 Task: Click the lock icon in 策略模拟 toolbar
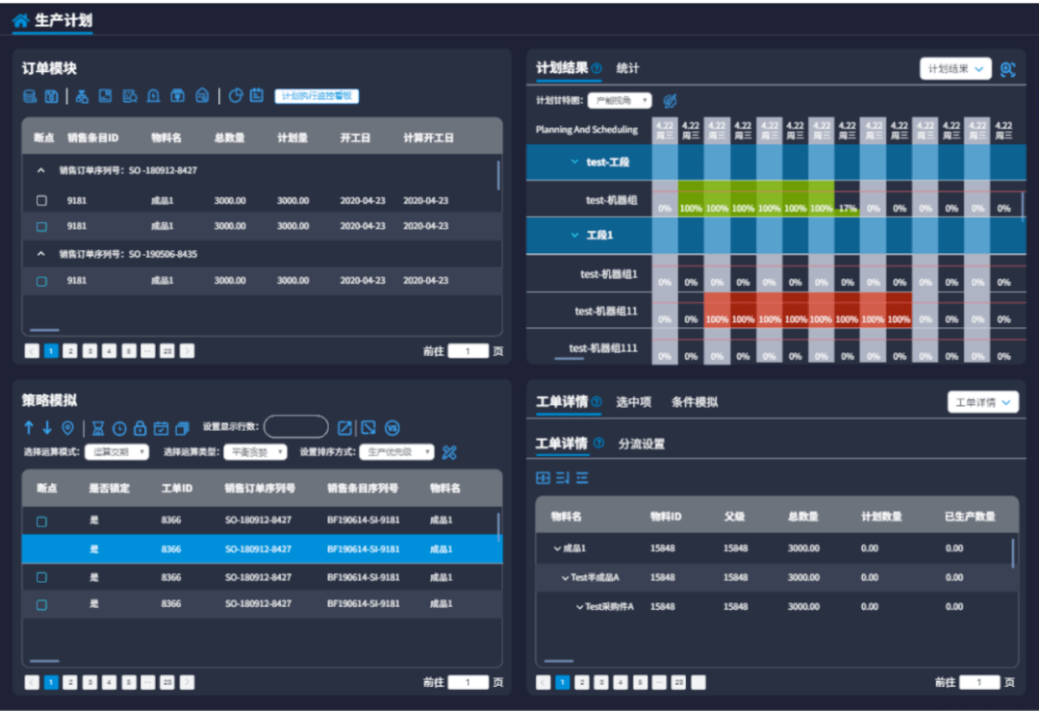139,429
